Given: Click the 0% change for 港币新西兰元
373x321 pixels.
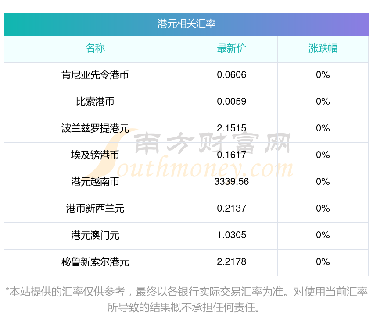Looking at the screenshot, I should click(x=323, y=208).
